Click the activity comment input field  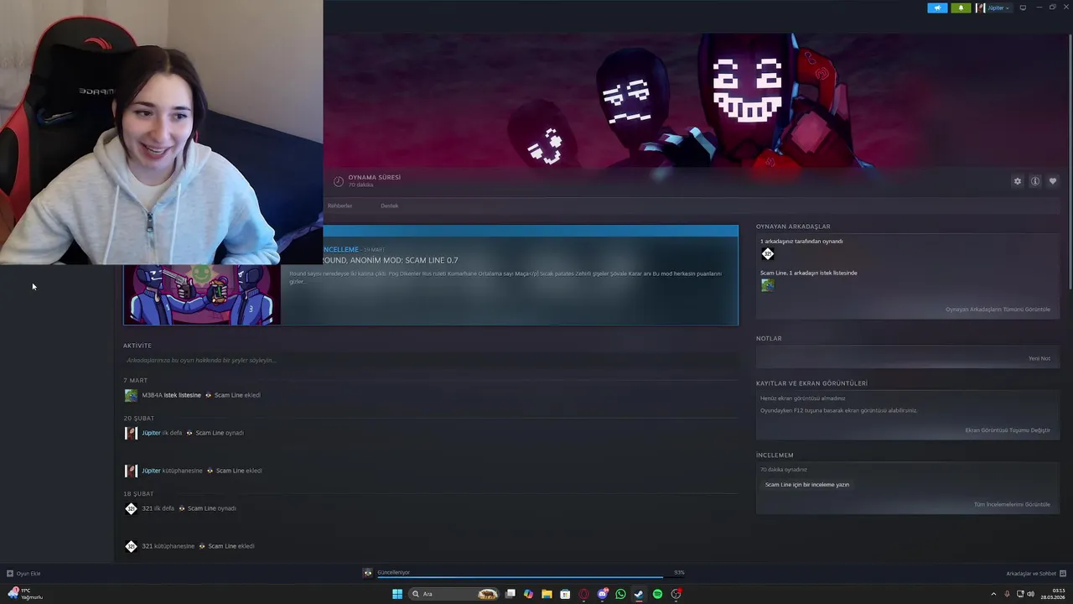click(x=429, y=360)
